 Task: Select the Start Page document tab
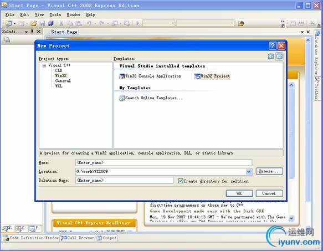64,32
